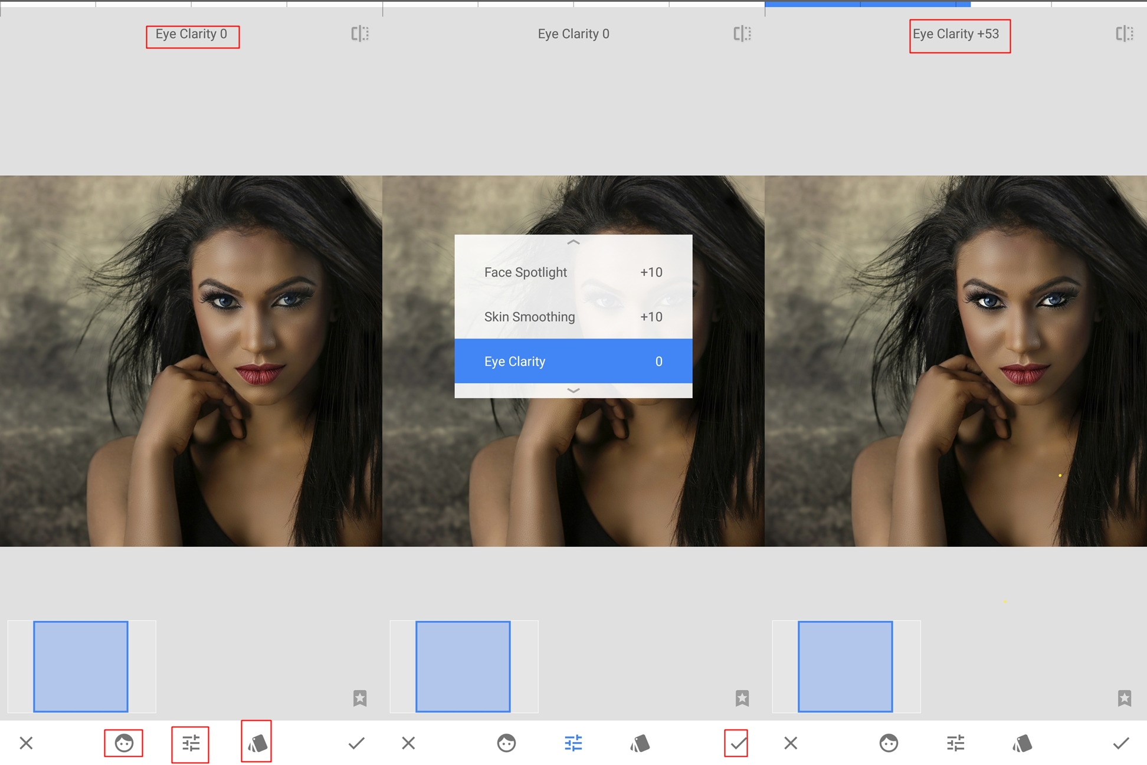Toggle compare view beside 'Eye Clarity +53'

(x=1125, y=34)
